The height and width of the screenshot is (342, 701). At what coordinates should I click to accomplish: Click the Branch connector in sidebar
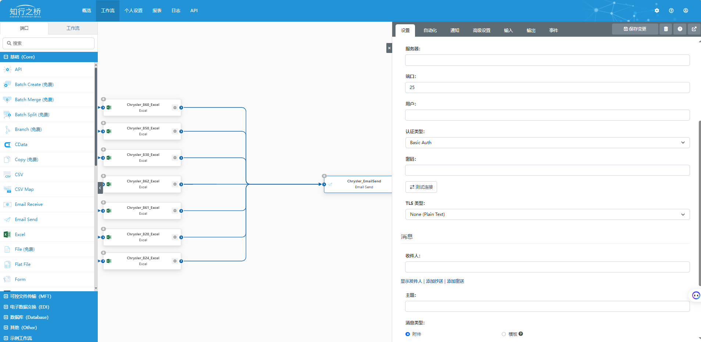pos(28,129)
